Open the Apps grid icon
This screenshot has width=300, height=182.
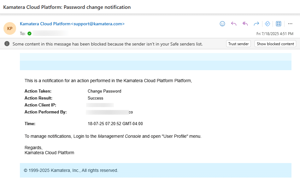point(278,24)
